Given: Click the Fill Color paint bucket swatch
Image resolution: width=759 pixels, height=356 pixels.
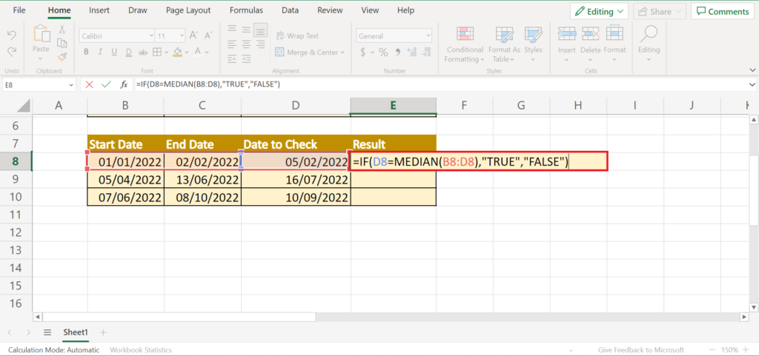Looking at the screenshot, I should pyautogui.click(x=177, y=52).
